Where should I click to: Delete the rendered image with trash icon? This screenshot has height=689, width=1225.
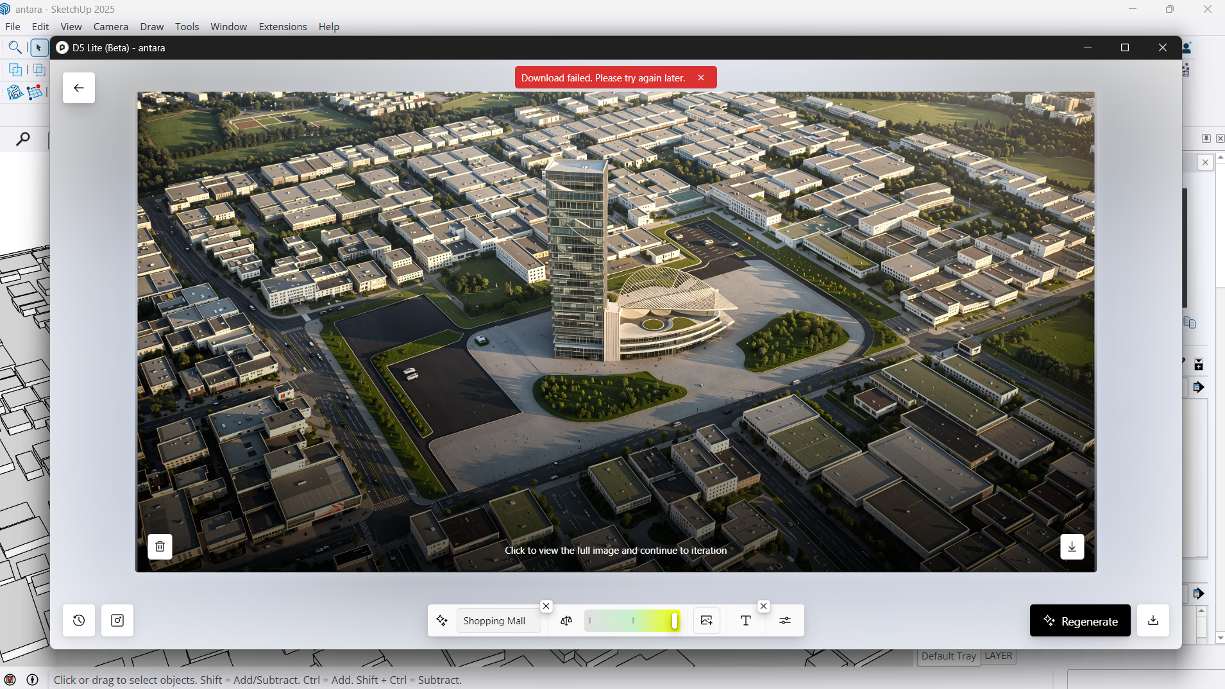(160, 547)
